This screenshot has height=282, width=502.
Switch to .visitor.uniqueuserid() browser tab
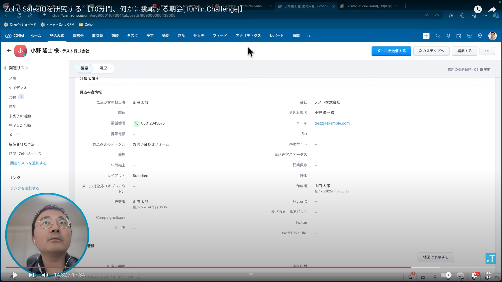coord(368,6)
